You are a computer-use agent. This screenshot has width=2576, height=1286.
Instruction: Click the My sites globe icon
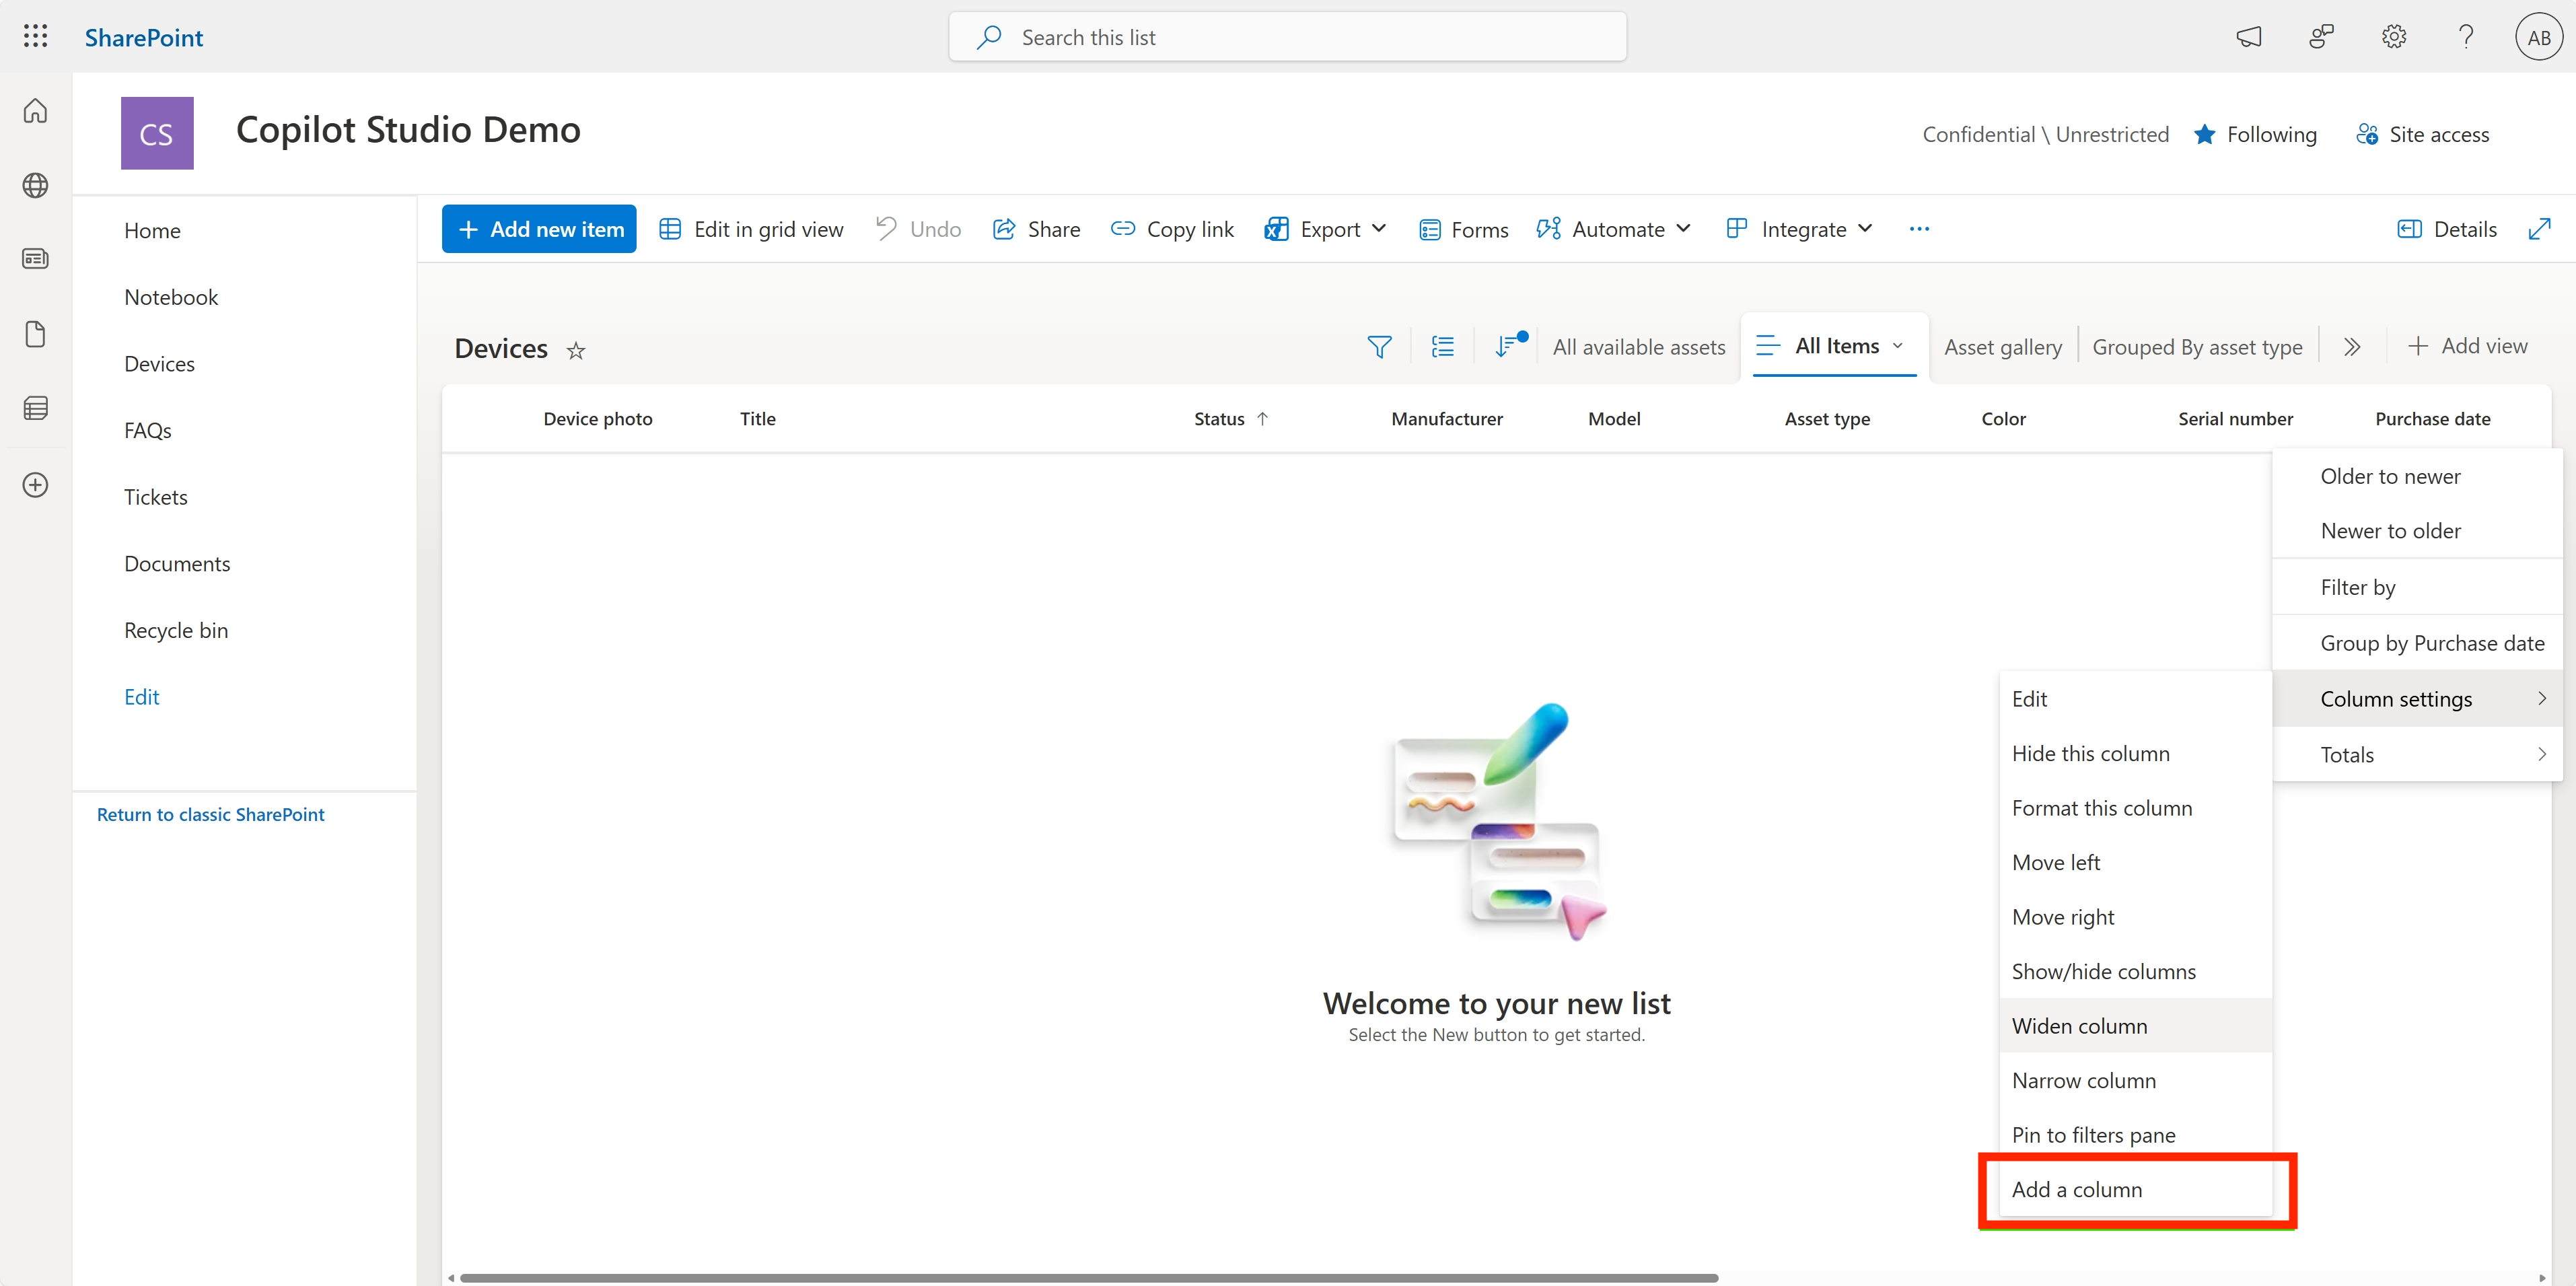(x=35, y=185)
